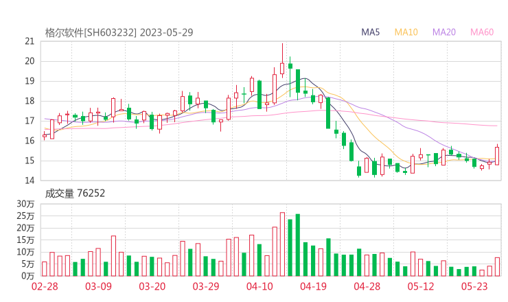
Task: Click the MA10 legend label
Action: tap(406, 32)
